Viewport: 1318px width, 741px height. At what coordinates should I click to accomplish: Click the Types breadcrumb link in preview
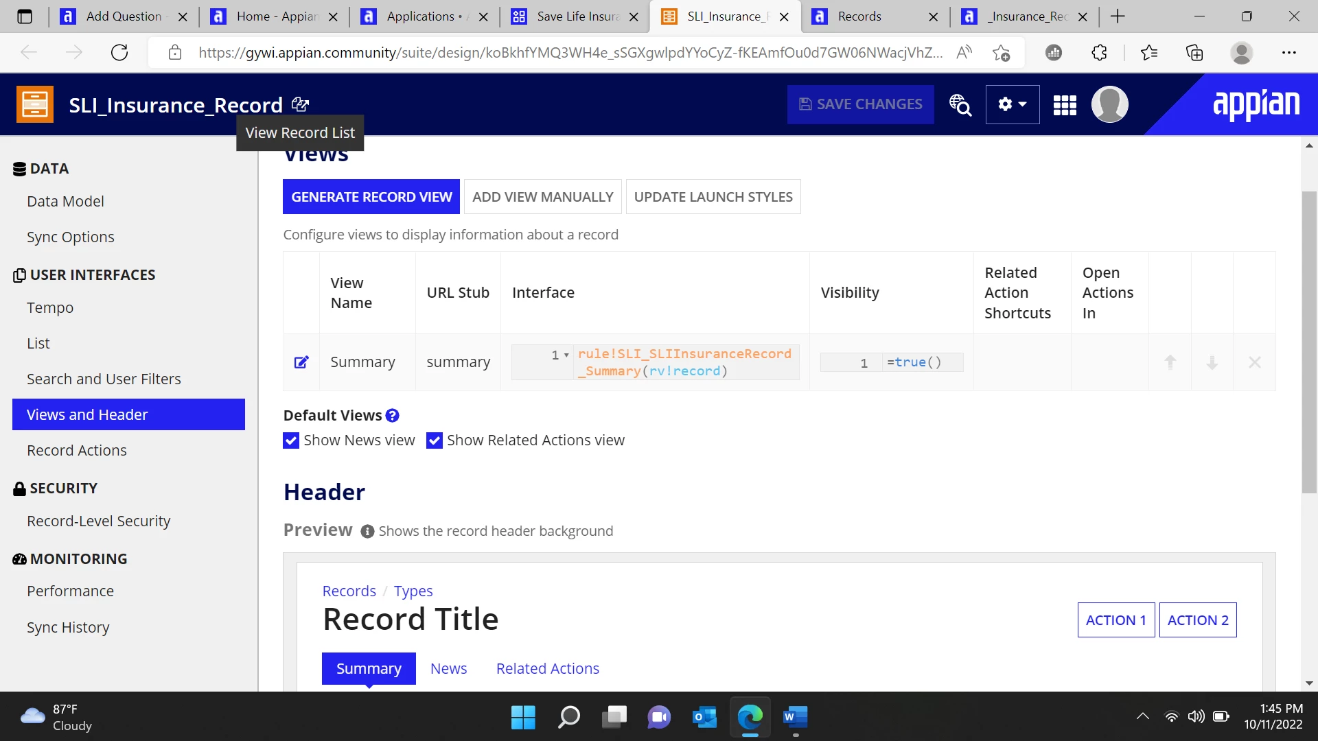(413, 591)
